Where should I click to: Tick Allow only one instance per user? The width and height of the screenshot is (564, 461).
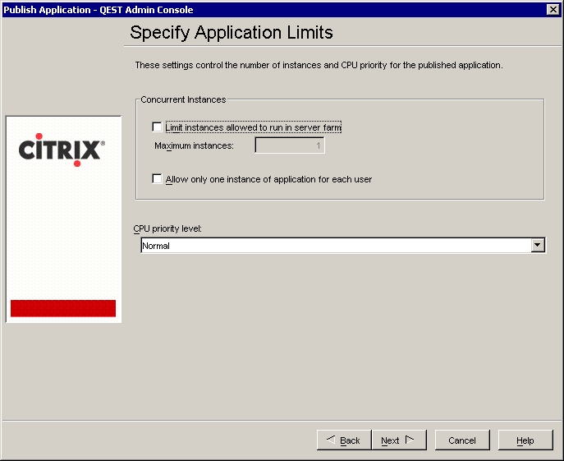pos(158,179)
